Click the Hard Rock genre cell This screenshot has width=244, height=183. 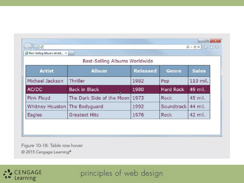[174, 90]
